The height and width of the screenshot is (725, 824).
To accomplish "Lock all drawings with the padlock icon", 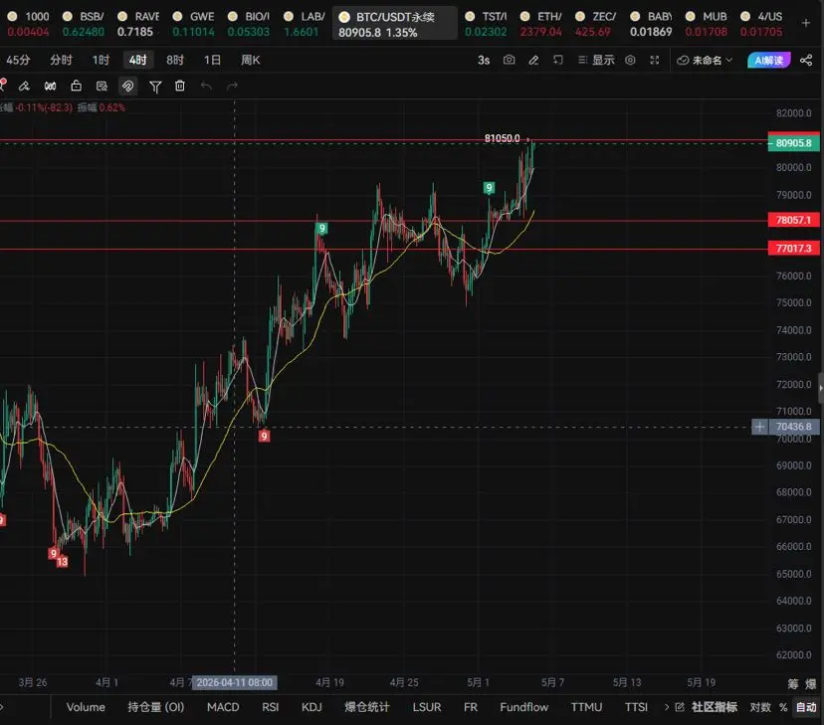I will [77, 86].
